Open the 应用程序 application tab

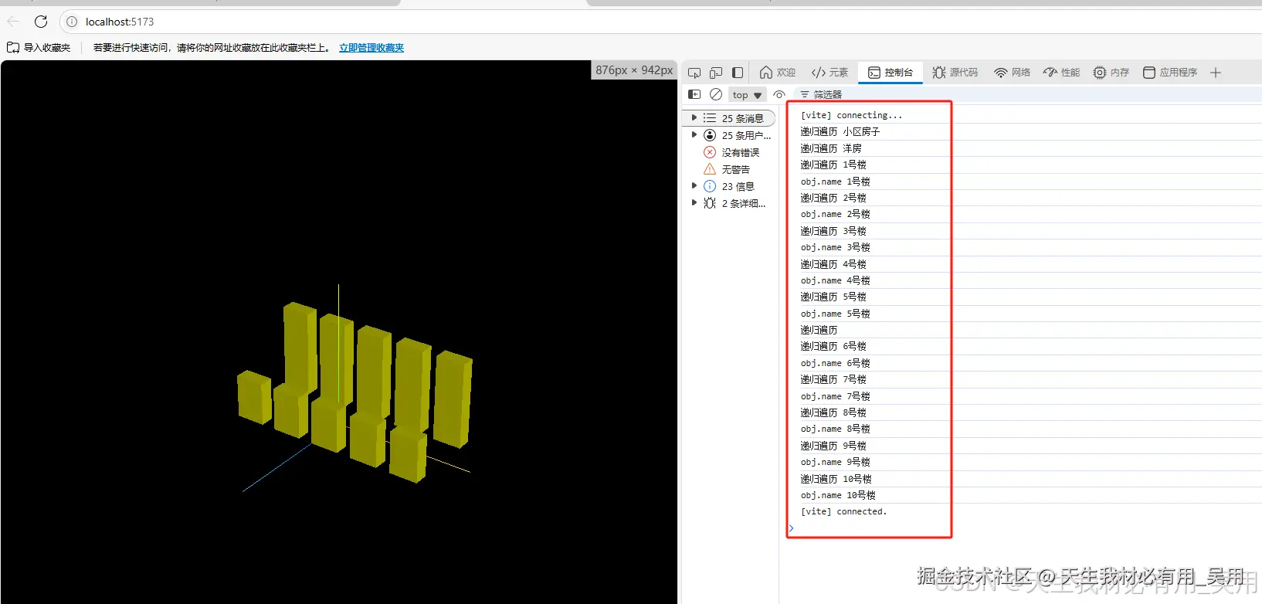tap(1170, 73)
